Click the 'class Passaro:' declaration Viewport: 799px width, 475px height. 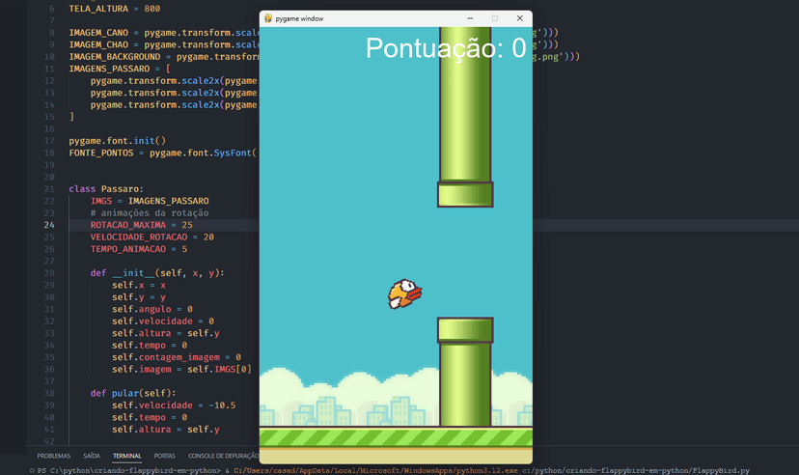point(106,189)
